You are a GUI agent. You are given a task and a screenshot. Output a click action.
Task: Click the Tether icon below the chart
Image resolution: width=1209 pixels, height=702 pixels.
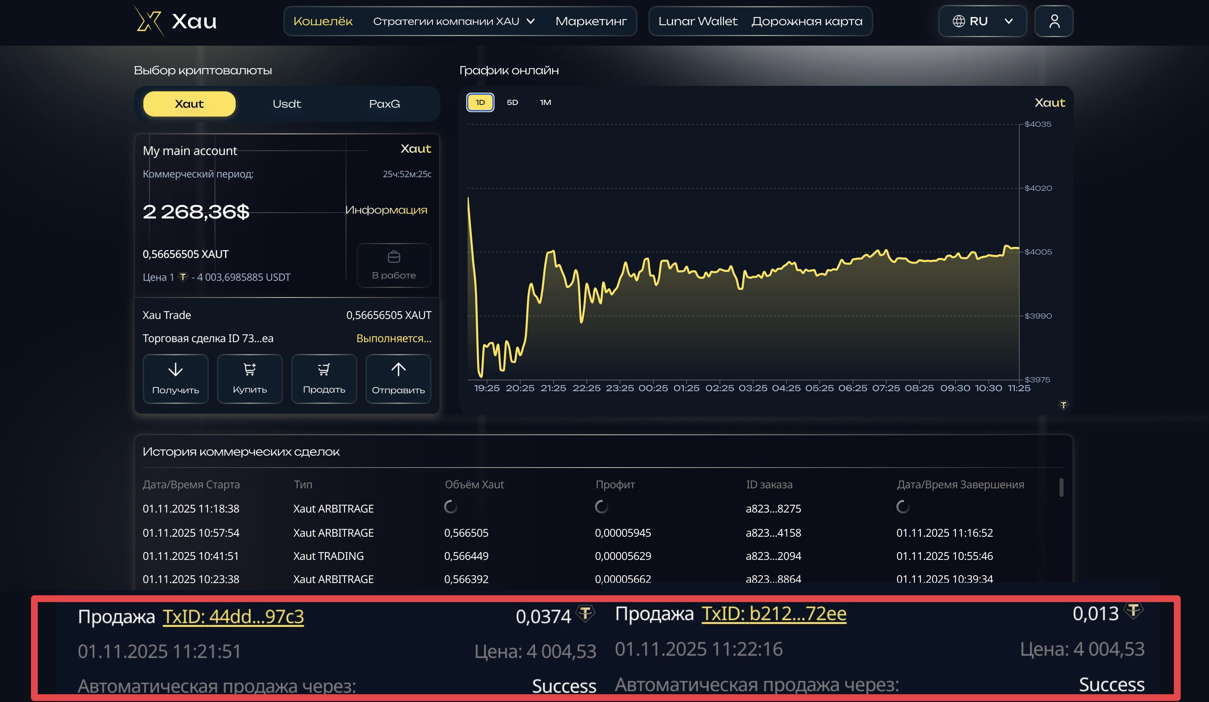coord(1063,405)
